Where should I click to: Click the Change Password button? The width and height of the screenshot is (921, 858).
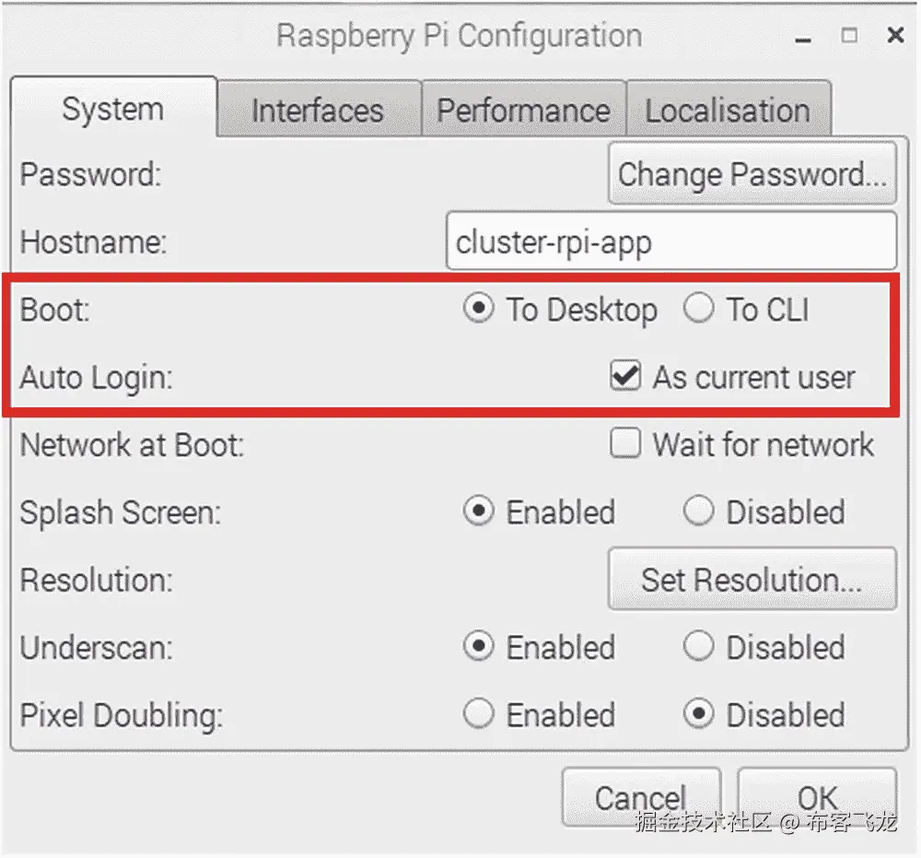point(752,174)
